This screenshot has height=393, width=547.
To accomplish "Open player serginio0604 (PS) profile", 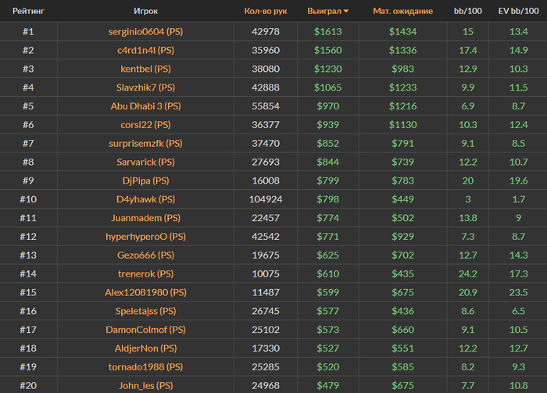I will 146,32.
